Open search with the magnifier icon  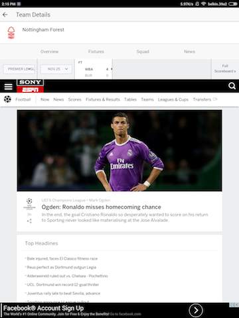(x=232, y=86)
